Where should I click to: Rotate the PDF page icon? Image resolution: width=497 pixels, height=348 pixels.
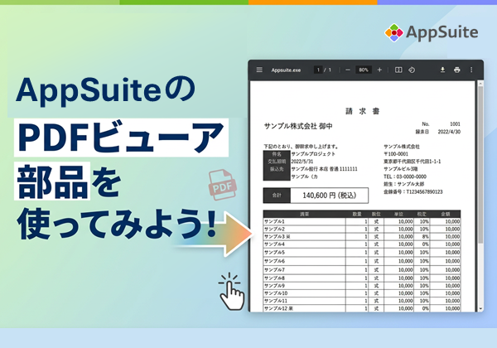[412, 70]
